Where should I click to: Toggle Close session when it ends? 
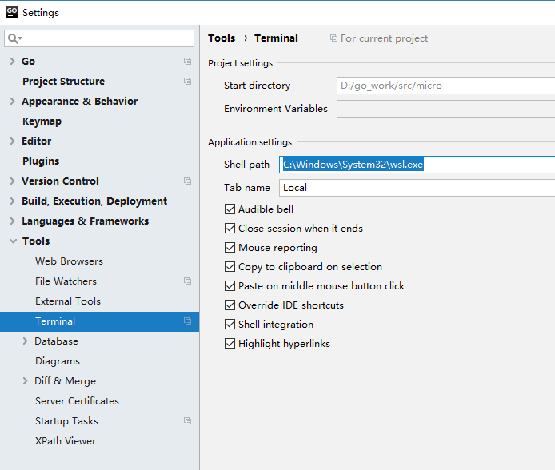coord(230,229)
